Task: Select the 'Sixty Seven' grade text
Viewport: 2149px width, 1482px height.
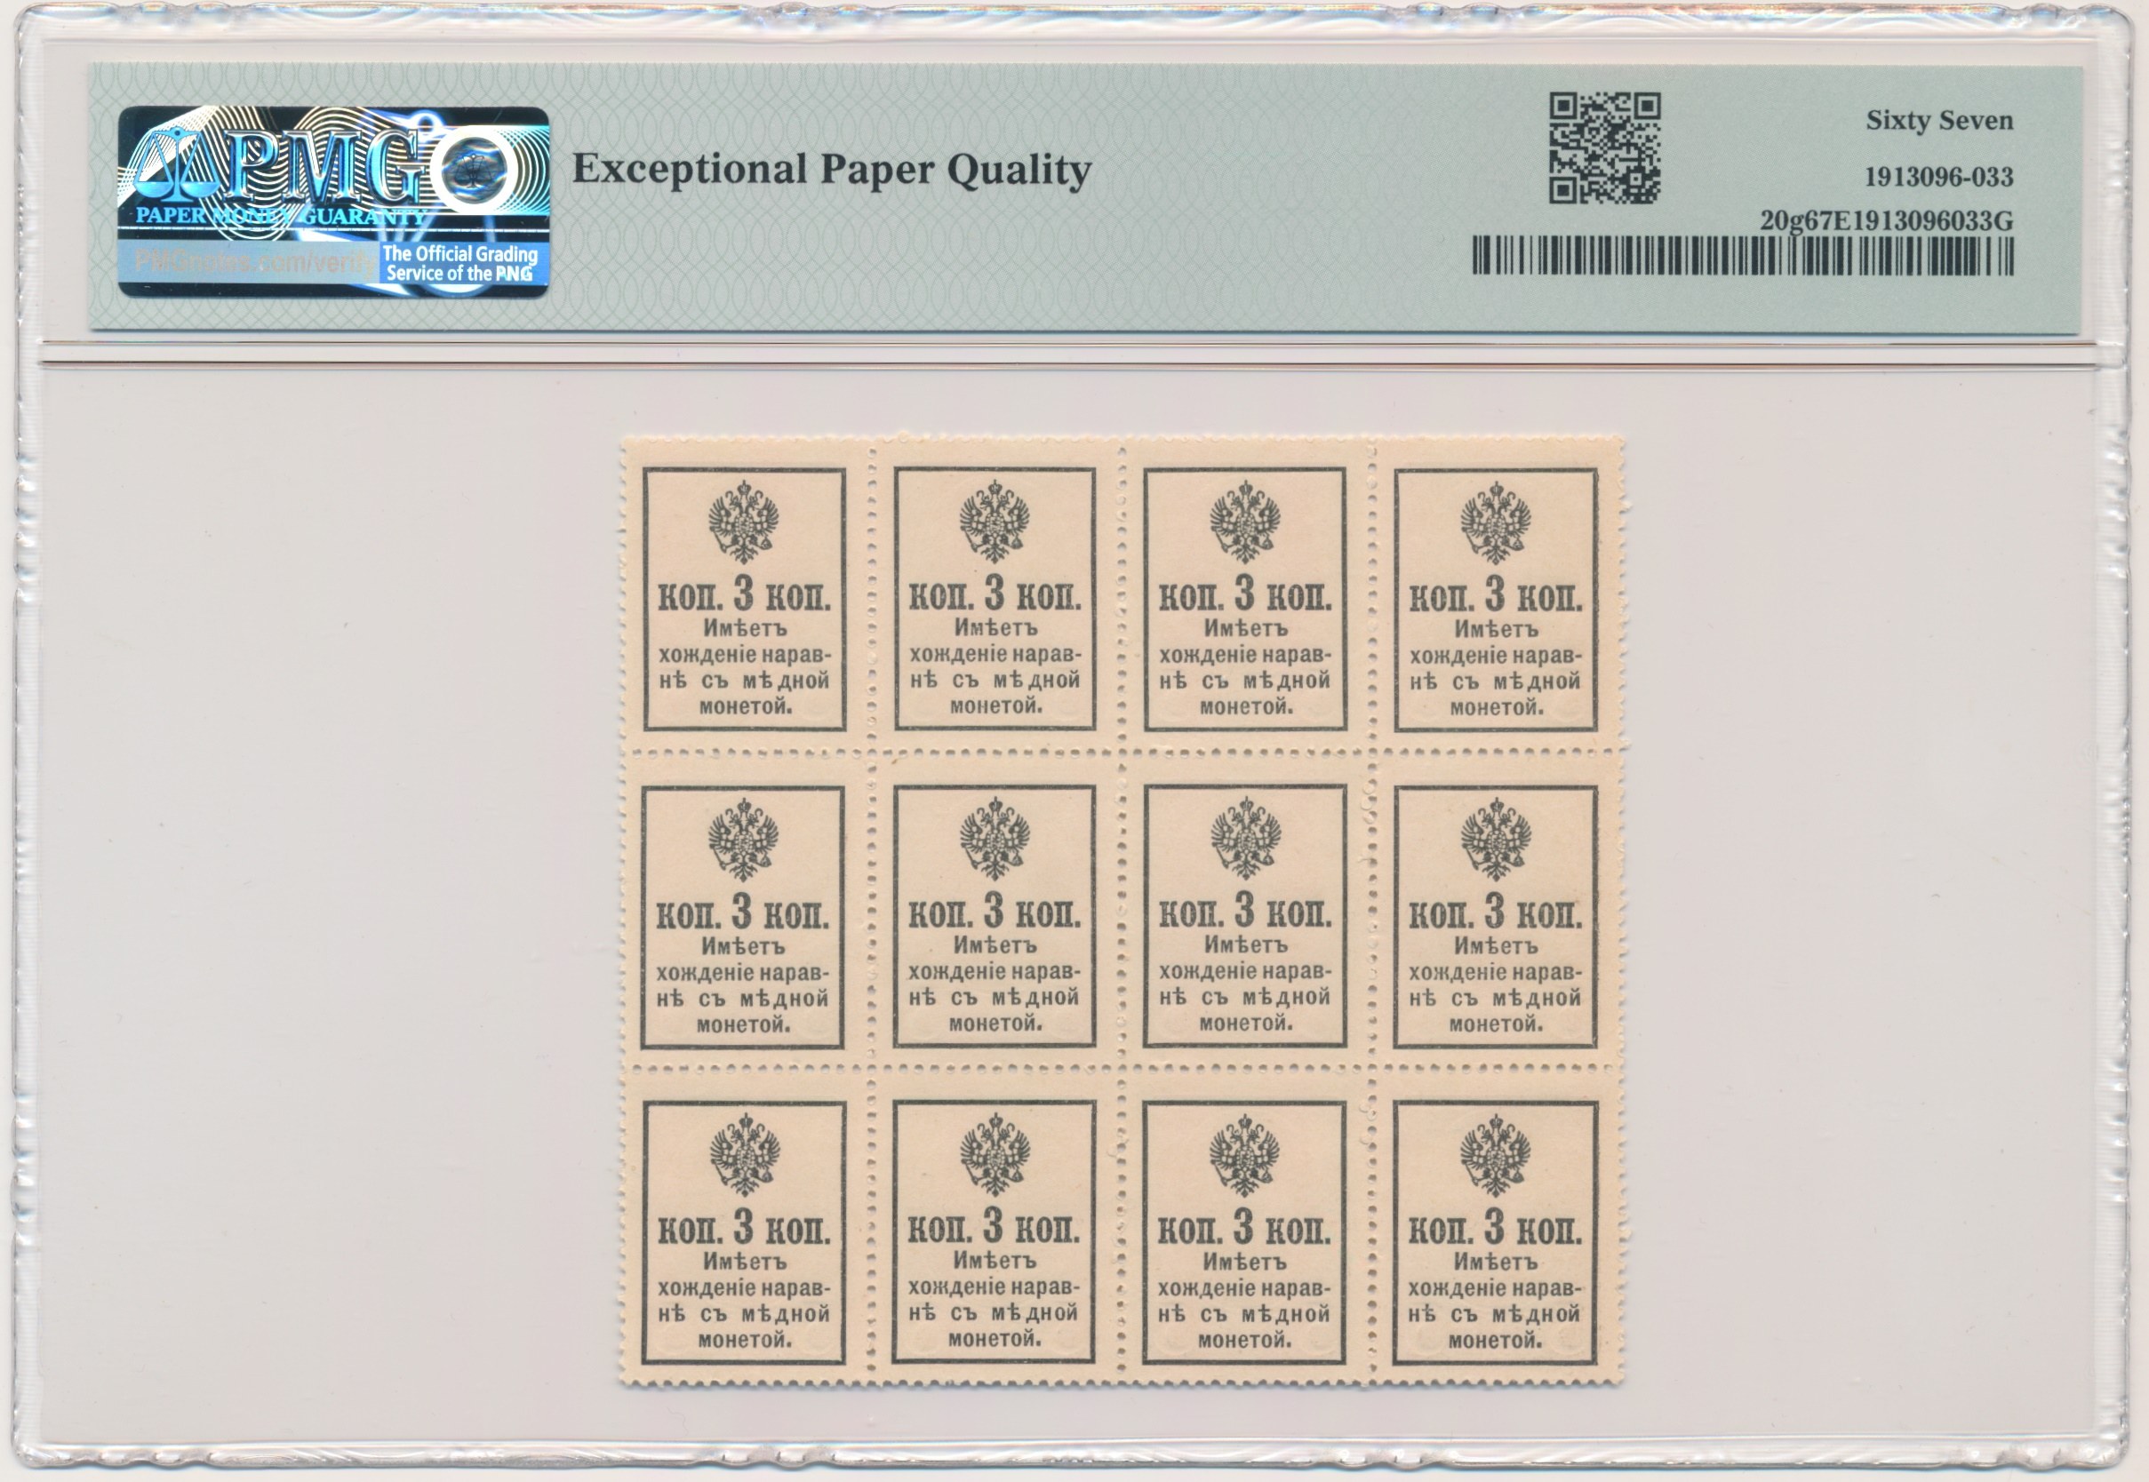Action: (1939, 121)
